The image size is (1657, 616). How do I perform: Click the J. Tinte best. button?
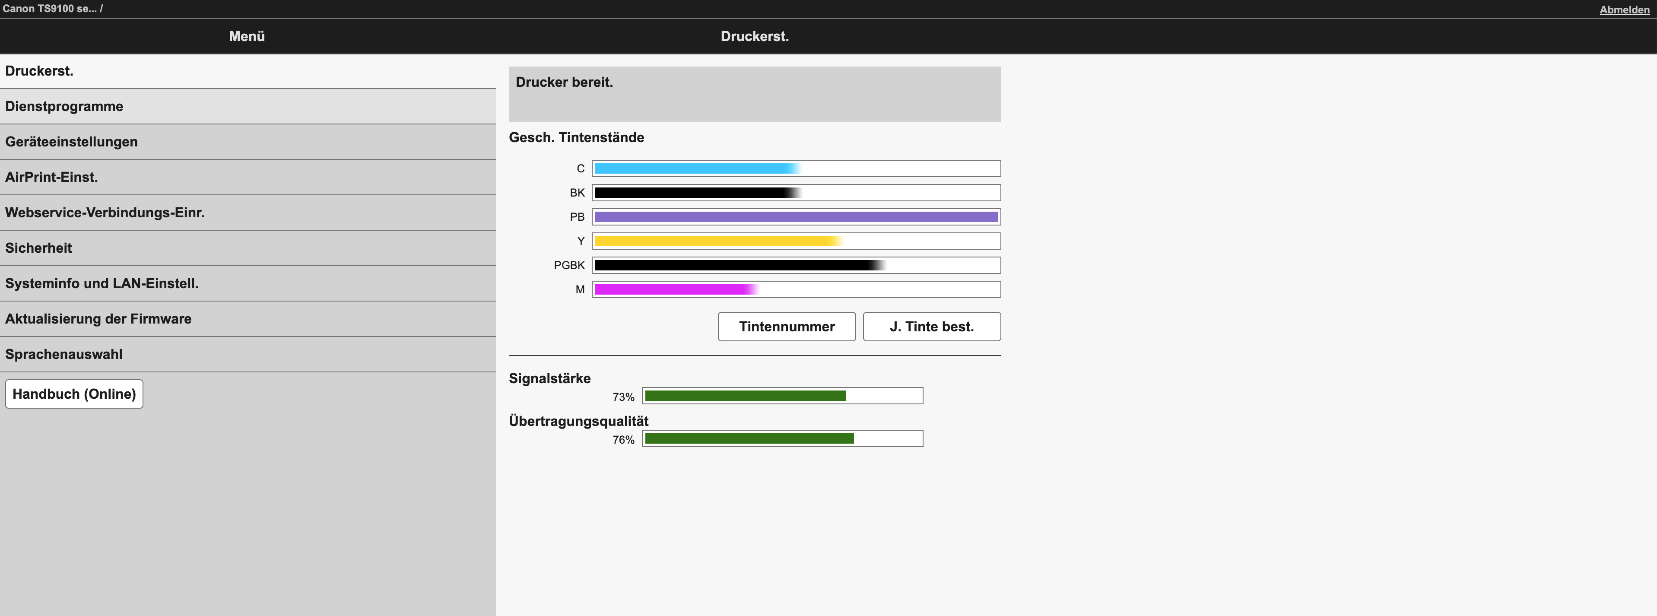931,327
